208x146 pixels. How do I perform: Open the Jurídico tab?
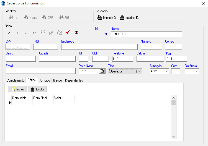[x=45, y=80]
